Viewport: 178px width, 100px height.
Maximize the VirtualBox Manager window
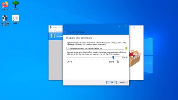pyautogui.click(x=134, y=27)
